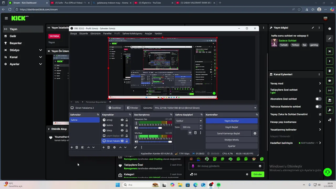Delete the selected scene with the Sahneler trash icon

[x=77, y=148]
